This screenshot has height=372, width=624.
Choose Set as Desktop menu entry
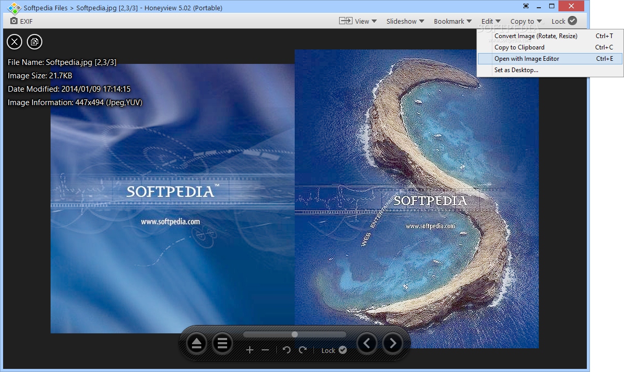516,70
